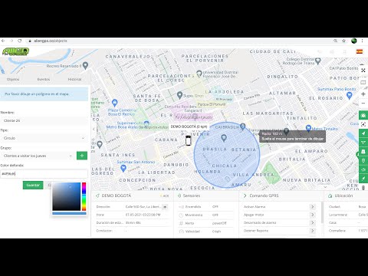Click the Nombre field with Cliente 26
The height and width of the screenshot is (276, 368).
point(44,120)
